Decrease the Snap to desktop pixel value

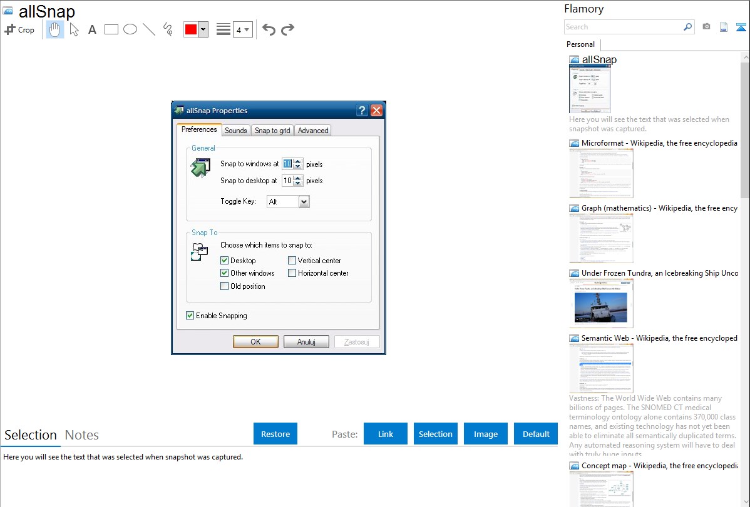tap(297, 183)
